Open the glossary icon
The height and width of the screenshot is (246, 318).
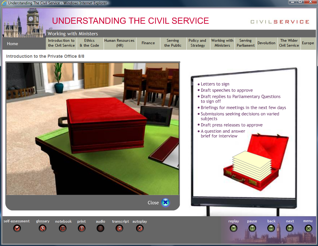[43, 228]
